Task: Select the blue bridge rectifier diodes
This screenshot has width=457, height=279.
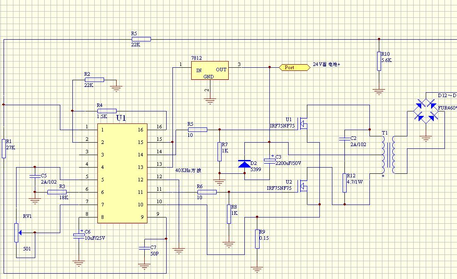Action: click(426, 111)
